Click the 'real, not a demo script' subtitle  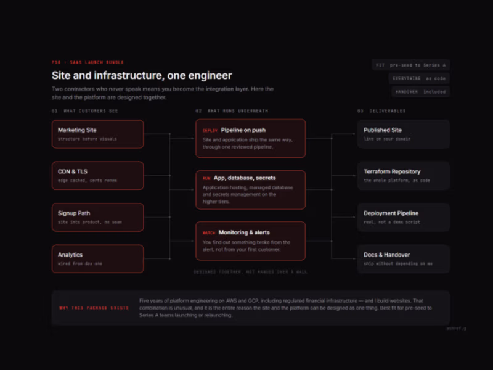(x=391, y=222)
